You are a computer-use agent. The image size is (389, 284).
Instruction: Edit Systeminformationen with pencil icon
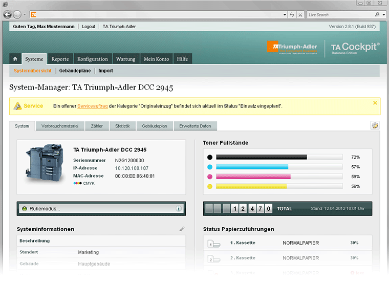182,229
